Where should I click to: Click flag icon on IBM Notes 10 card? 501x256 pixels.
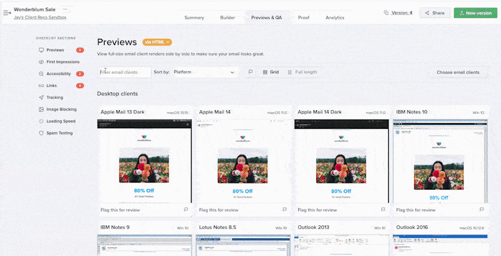pos(482,210)
